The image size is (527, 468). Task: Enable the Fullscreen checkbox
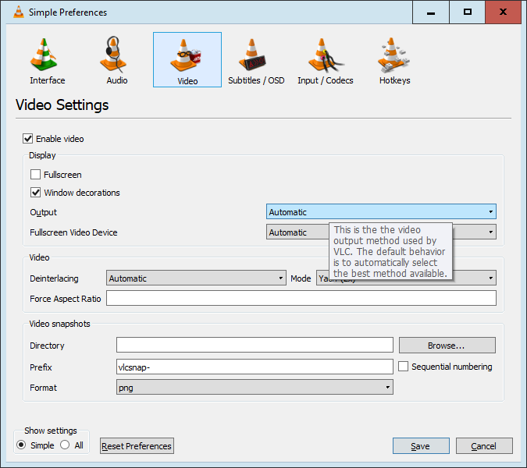[36, 175]
